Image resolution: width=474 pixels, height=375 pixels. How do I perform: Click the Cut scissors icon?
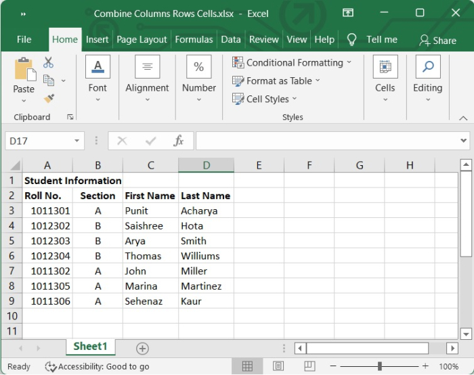pos(48,63)
